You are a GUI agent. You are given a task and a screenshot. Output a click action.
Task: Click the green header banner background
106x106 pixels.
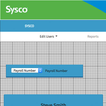coord(53,10)
